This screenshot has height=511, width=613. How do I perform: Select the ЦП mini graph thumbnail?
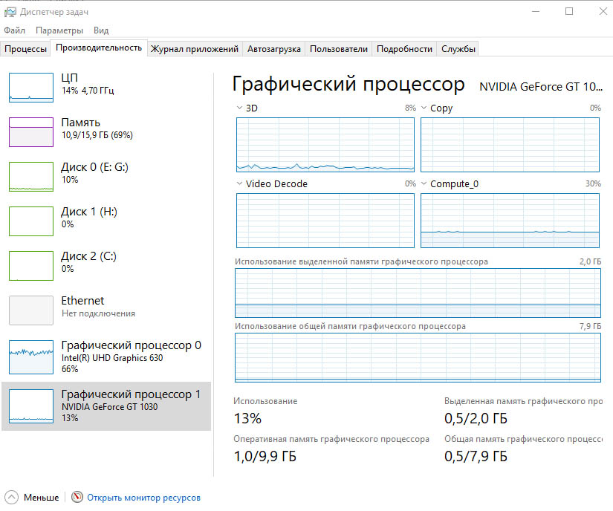(x=31, y=88)
